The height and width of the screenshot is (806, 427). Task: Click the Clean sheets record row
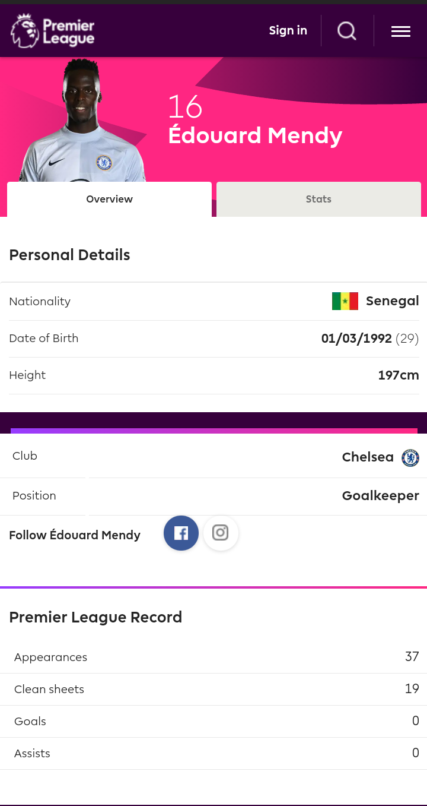213,689
